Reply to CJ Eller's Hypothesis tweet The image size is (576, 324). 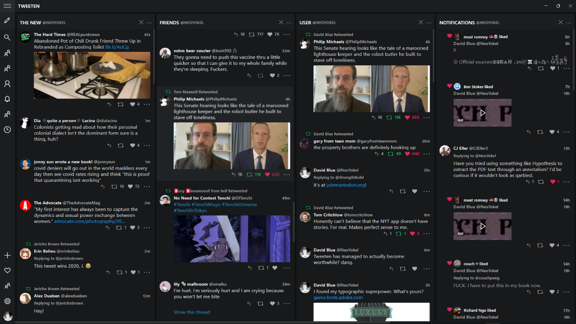click(528, 182)
